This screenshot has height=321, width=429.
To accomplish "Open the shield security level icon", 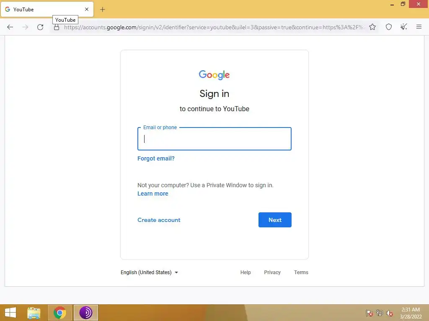I will (x=389, y=27).
